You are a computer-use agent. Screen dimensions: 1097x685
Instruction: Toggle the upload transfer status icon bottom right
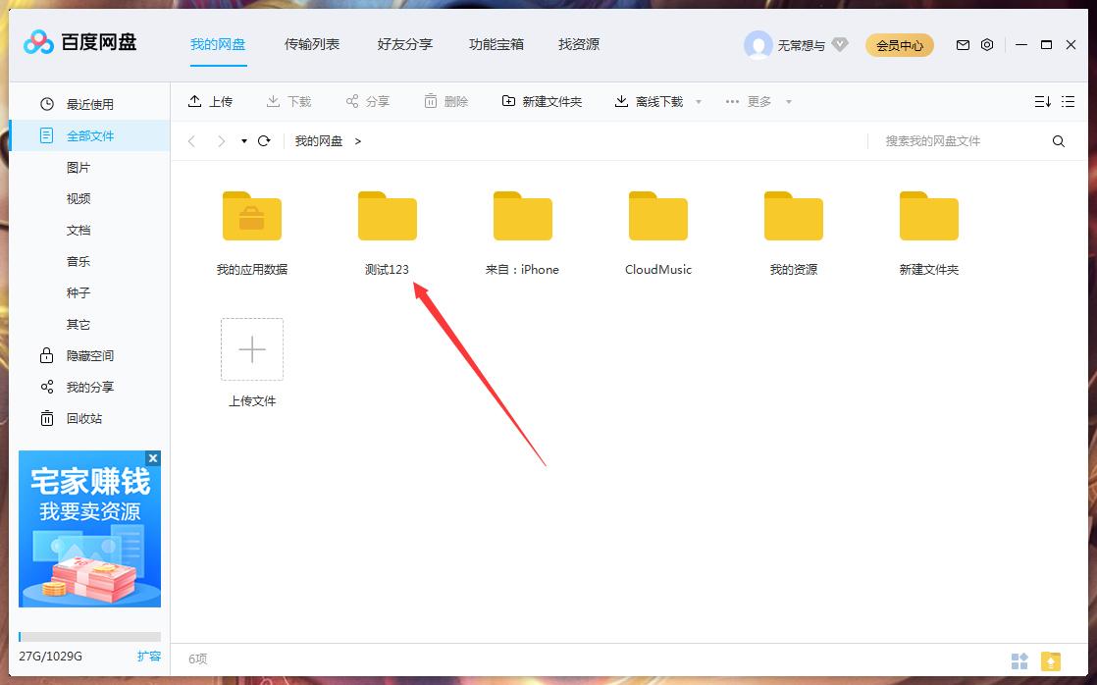click(x=1048, y=660)
